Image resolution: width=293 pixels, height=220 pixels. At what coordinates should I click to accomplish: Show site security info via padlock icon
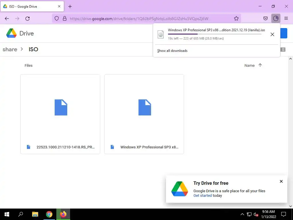click(x=65, y=18)
